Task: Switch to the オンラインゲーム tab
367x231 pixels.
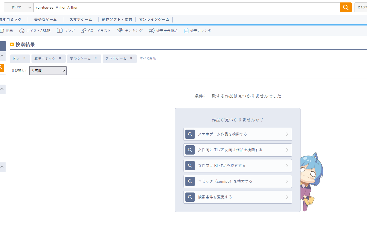Action: [154, 20]
